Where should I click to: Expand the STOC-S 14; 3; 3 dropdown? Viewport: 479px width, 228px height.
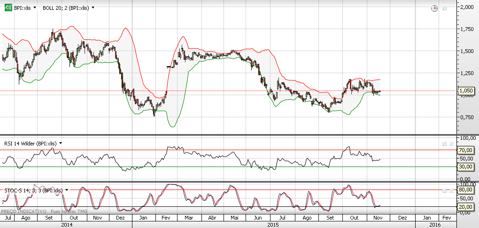tap(67, 190)
